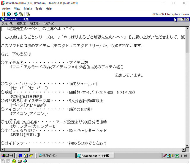Click the hard disk status bar icon

(20, 161)
